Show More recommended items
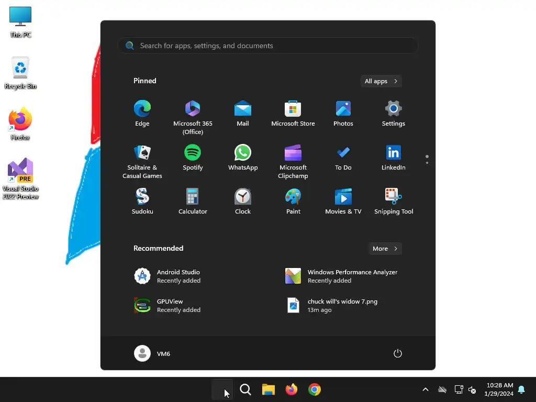Screen dimensions: 536x402 tap(385, 249)
